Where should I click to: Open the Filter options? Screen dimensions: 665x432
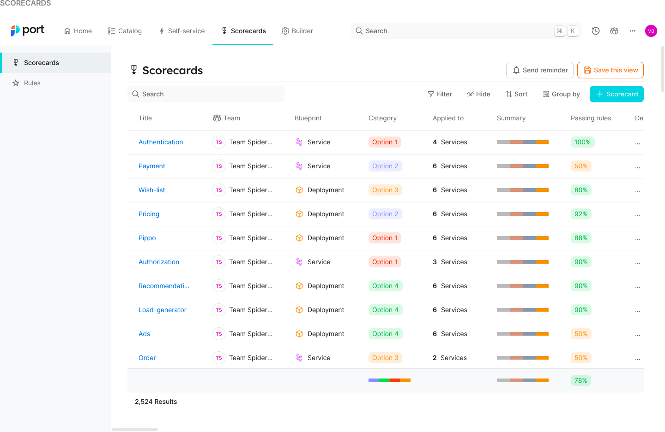pos(440,94)
